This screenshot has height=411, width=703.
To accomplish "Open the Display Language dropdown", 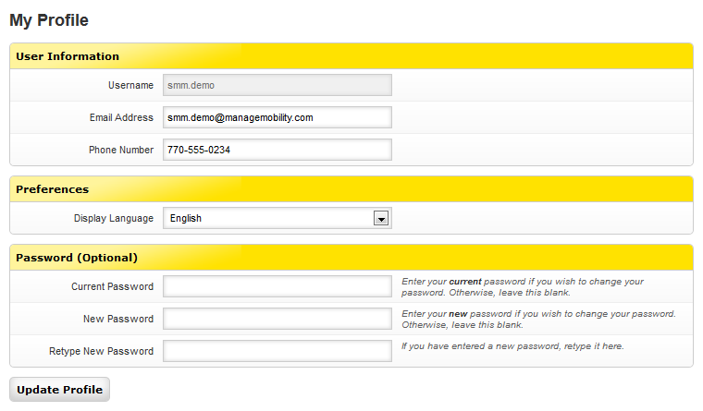I will point(277,218).
